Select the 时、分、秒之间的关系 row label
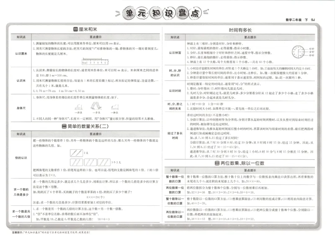This screenshot has height=243, width=335. (175, 106)
